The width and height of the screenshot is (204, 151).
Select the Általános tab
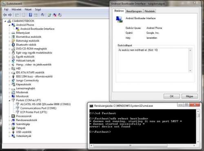(x=119, y=11)
